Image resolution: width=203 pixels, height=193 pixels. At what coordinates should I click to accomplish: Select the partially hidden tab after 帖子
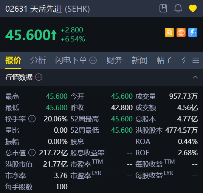click(184, 60)
